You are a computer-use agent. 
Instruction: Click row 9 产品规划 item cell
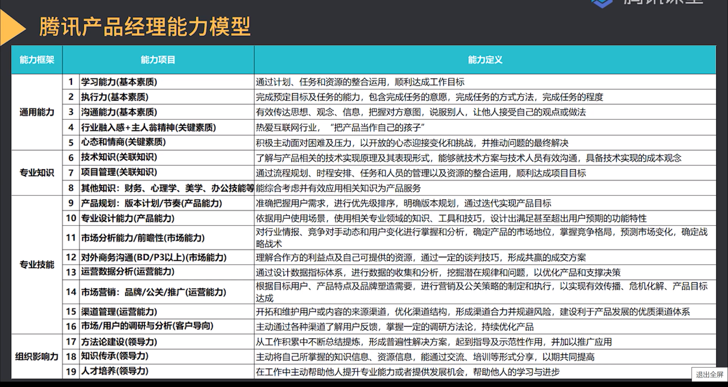[151, 203]
